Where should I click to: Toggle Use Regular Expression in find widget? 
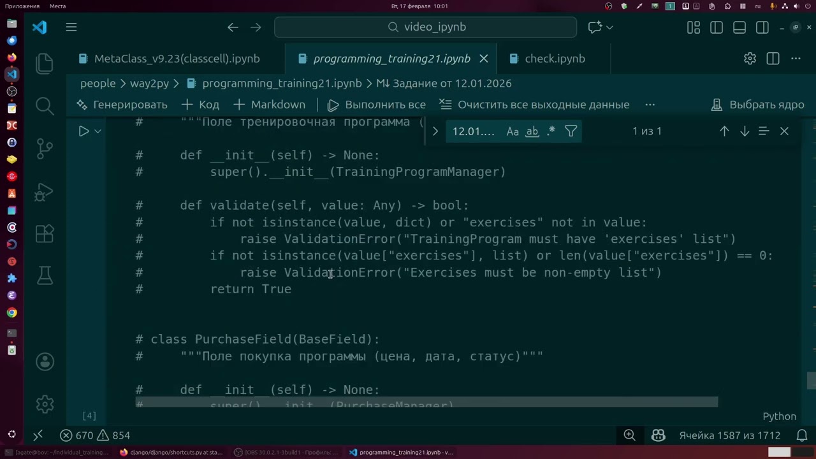551,131
